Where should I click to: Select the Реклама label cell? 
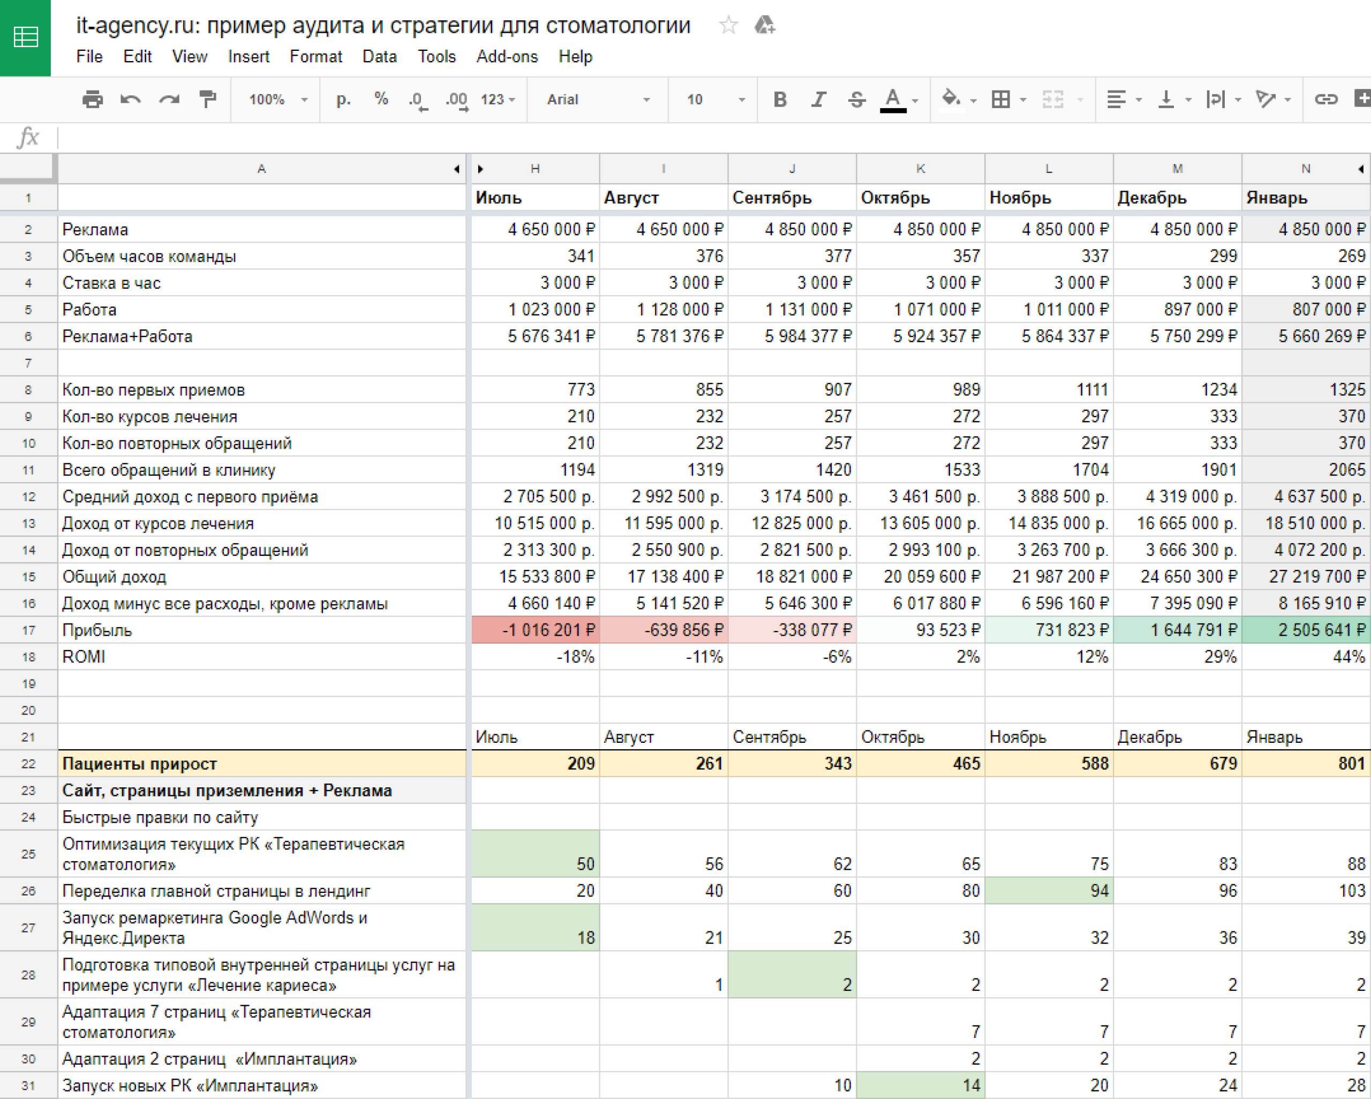(262, 230)
